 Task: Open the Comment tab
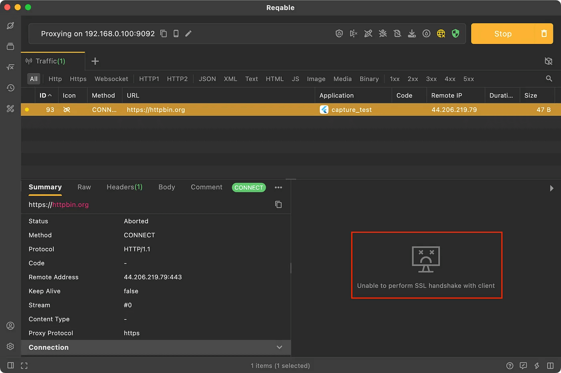click(206, 187)
